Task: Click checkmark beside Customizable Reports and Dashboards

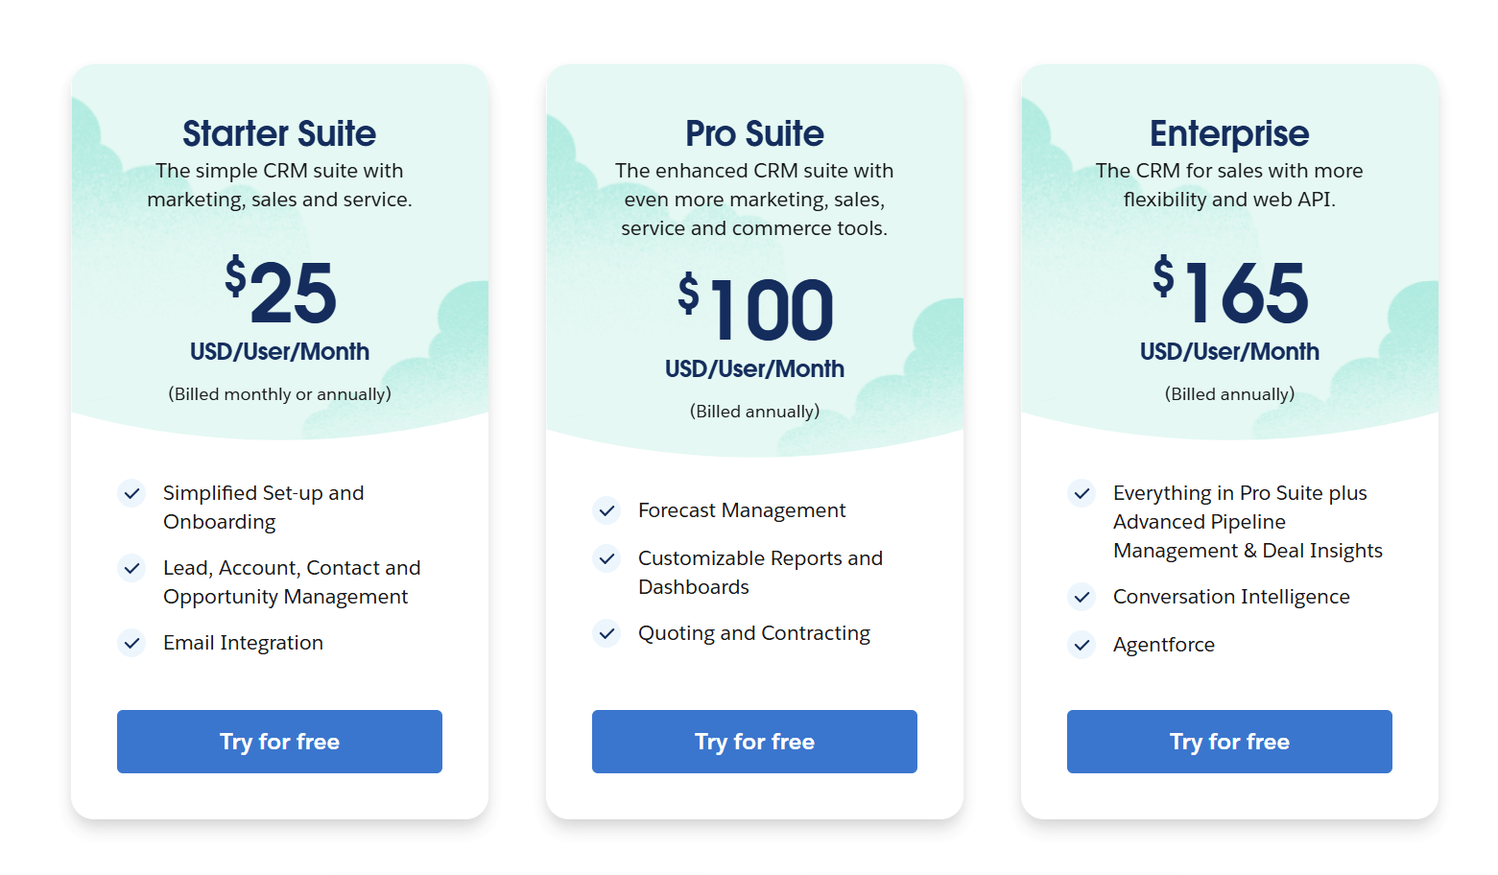Action: coord(606,559)
